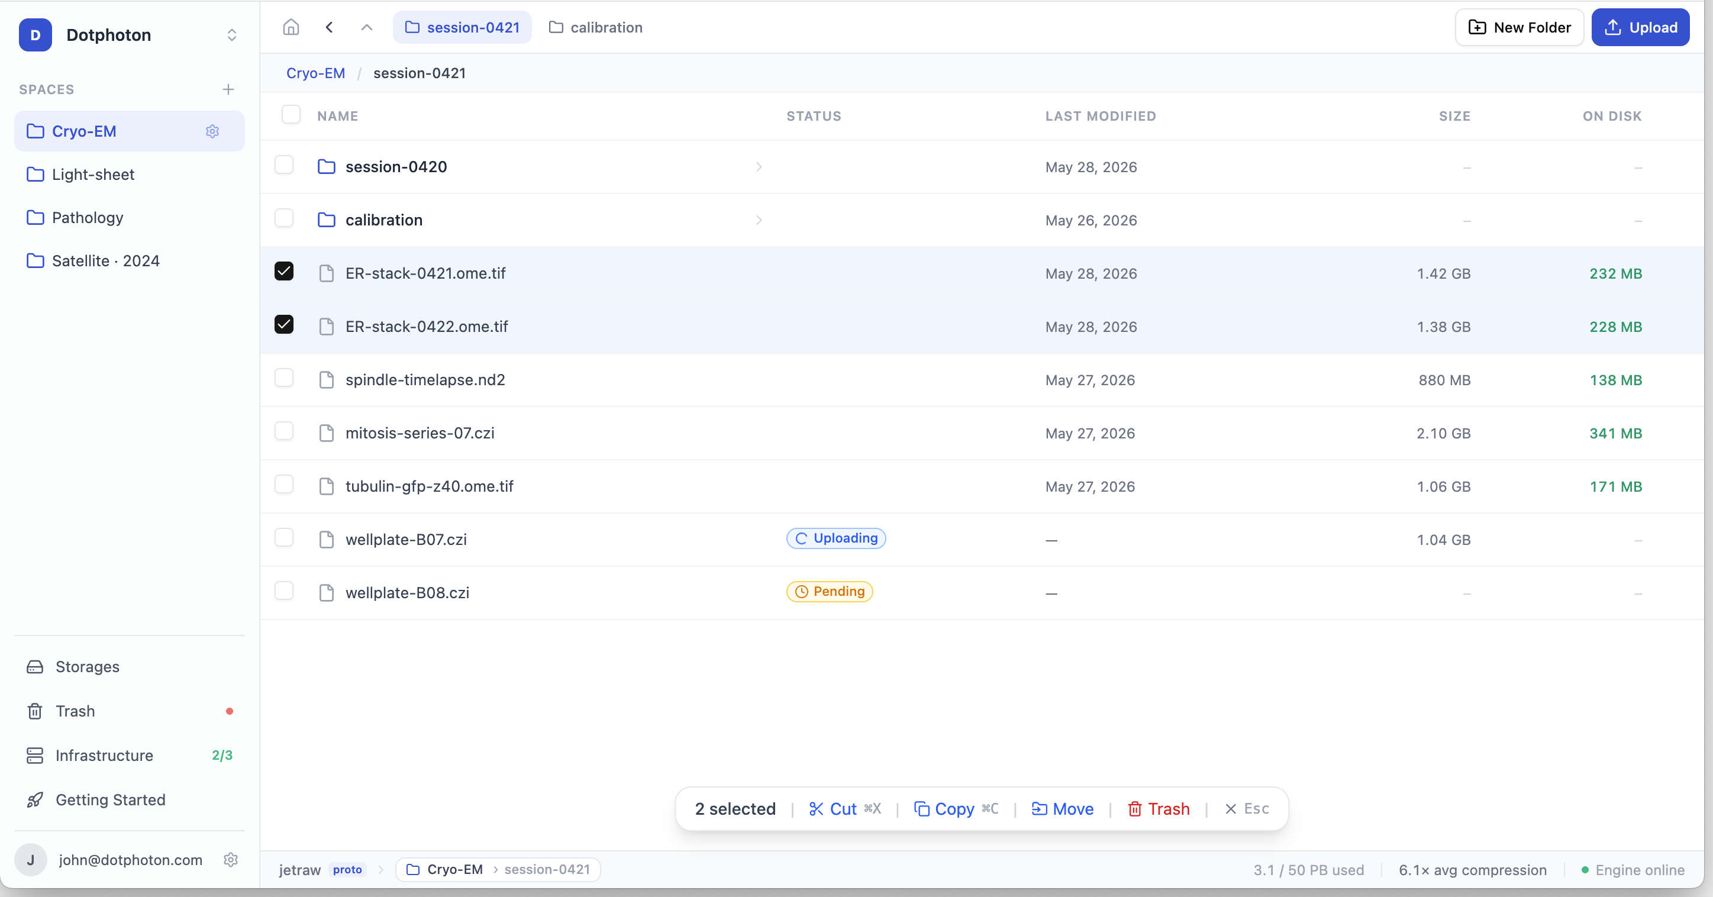
Task: Expand session-0420 folder chevron
Action: tap(759, 167)
